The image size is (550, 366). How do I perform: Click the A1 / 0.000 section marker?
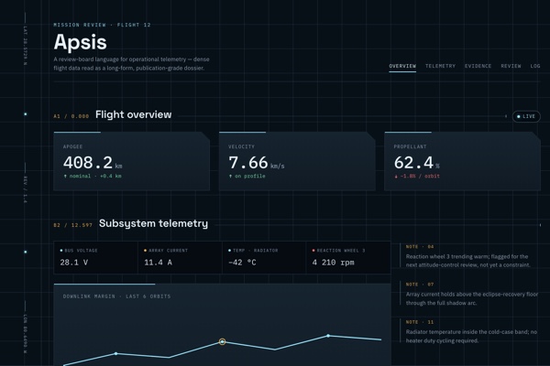point(71,116)
